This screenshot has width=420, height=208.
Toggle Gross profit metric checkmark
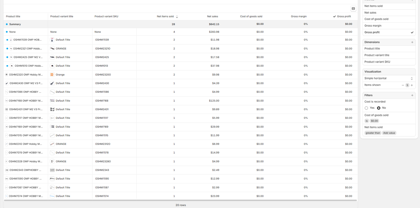pyautogui.click(x=412, y=32)
